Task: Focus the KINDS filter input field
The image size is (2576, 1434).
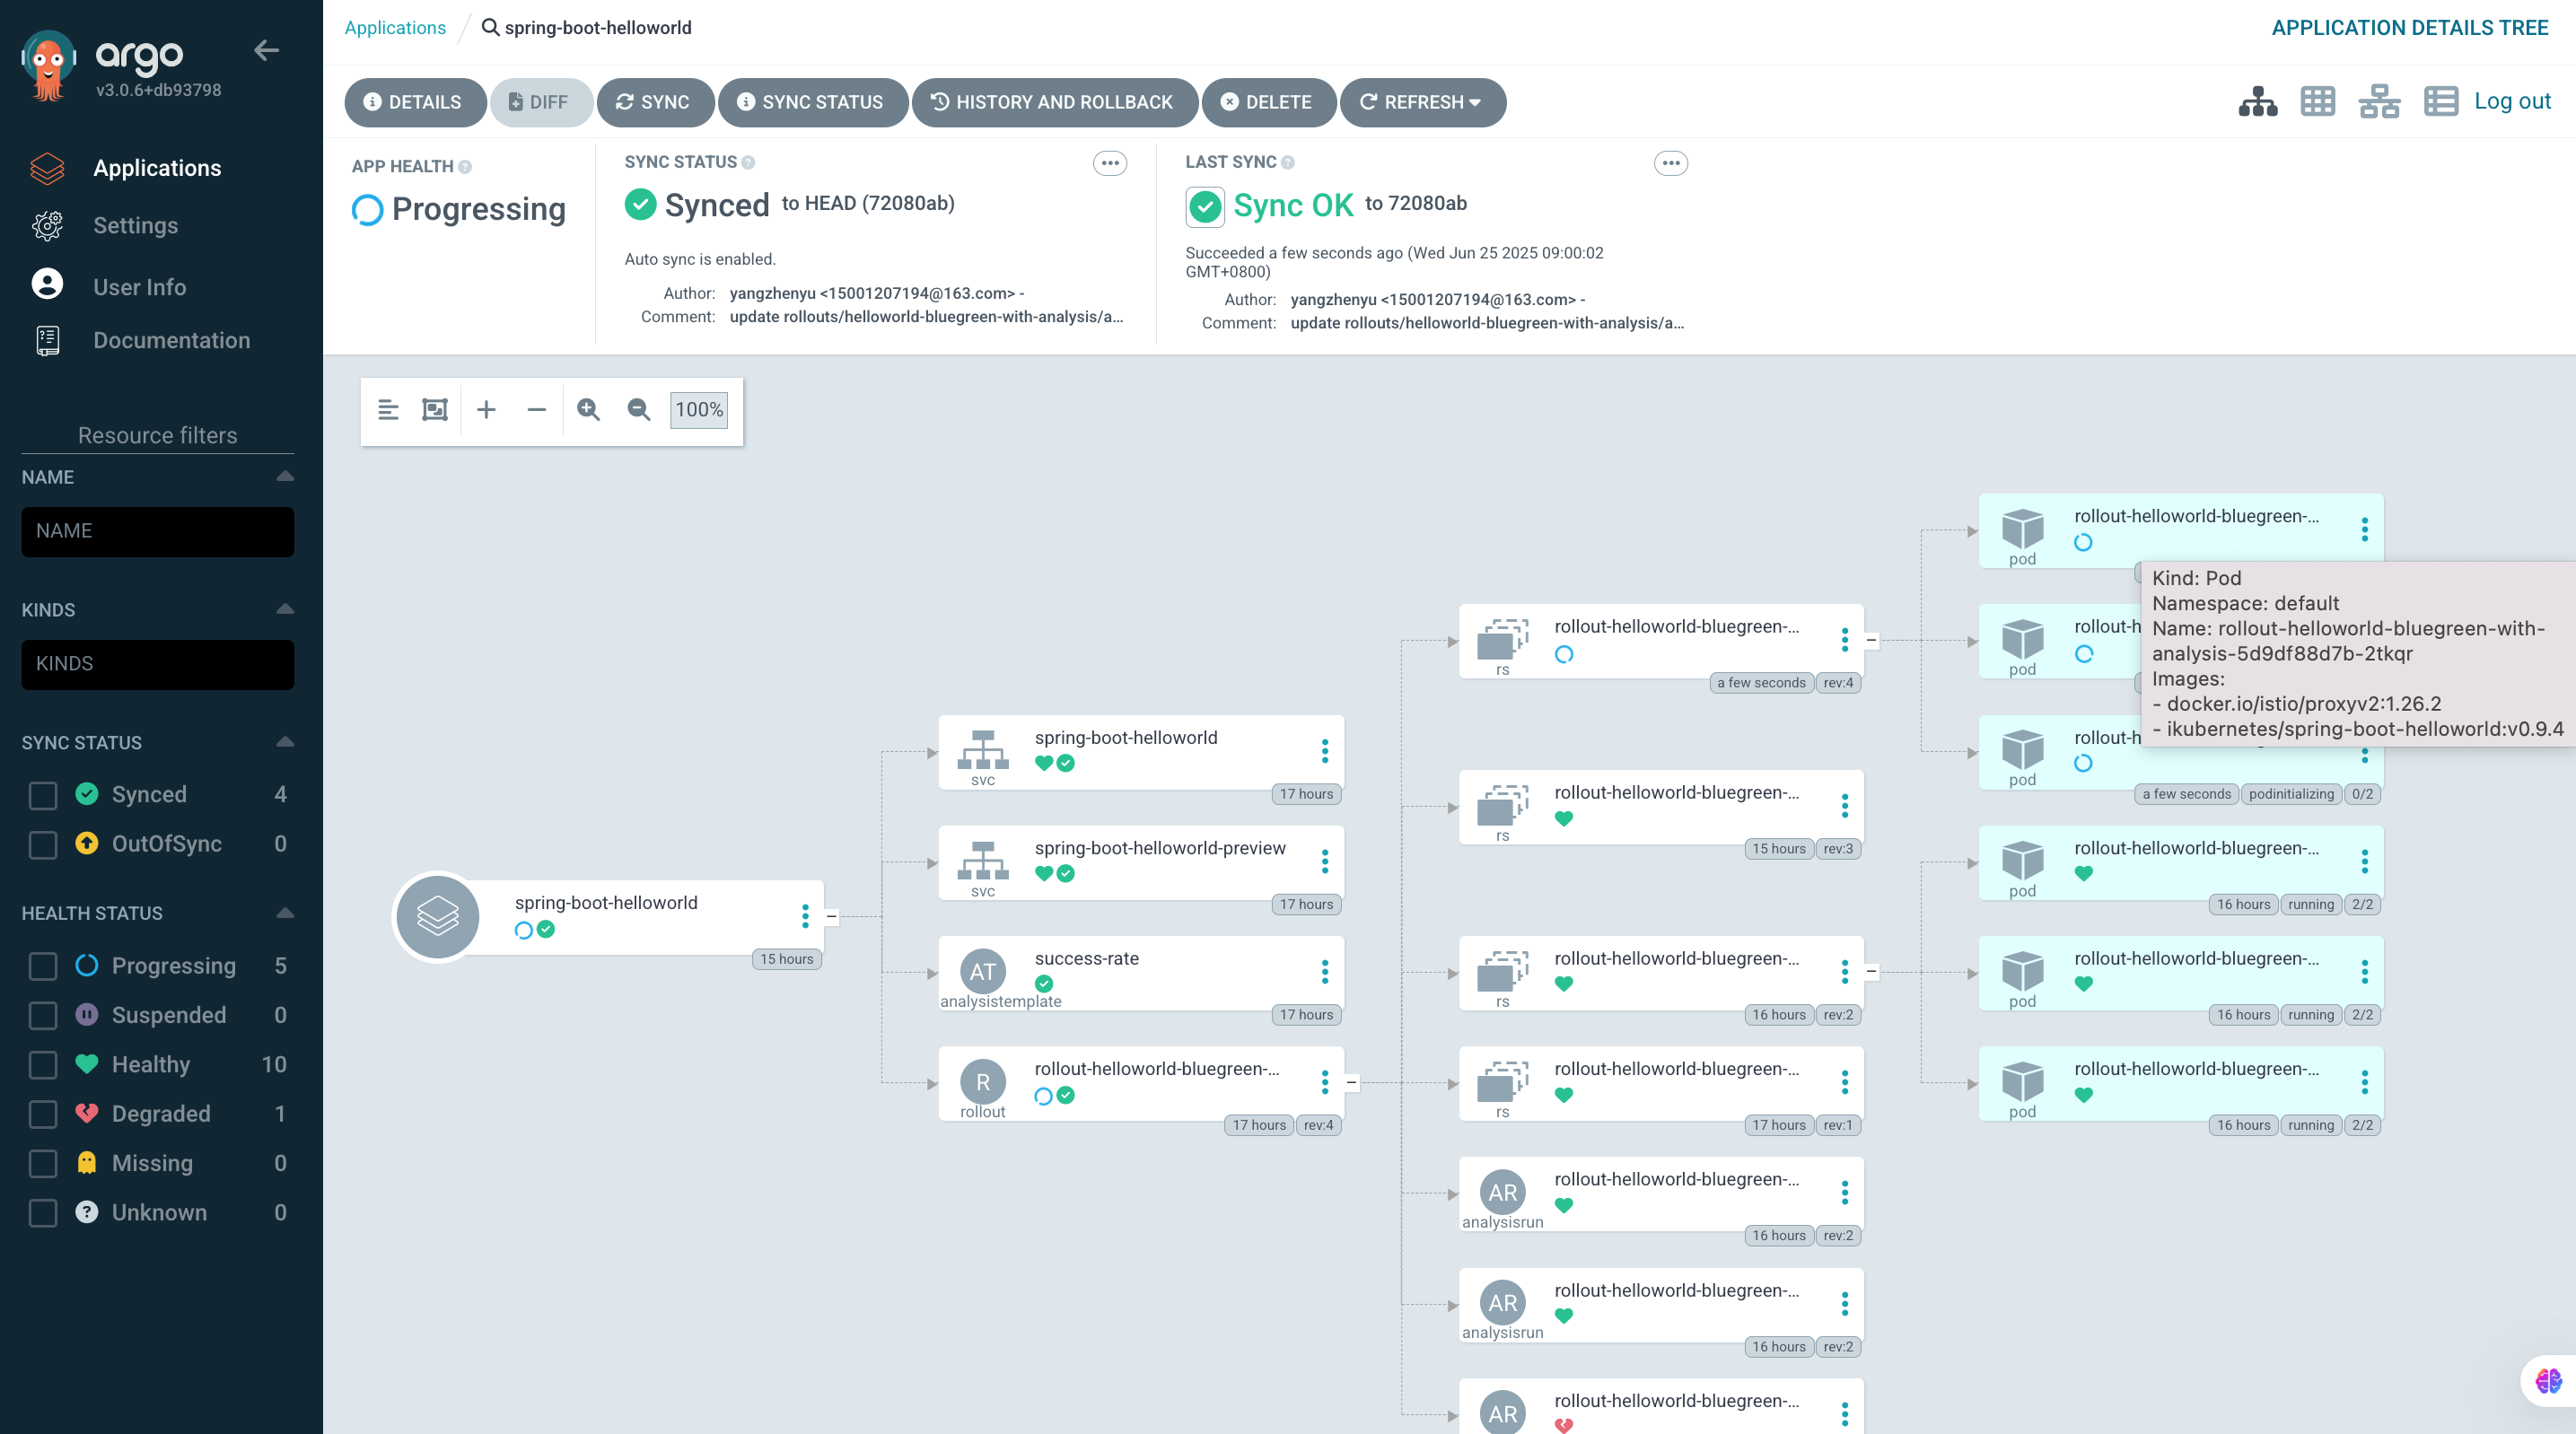Action: click(157, 664)
